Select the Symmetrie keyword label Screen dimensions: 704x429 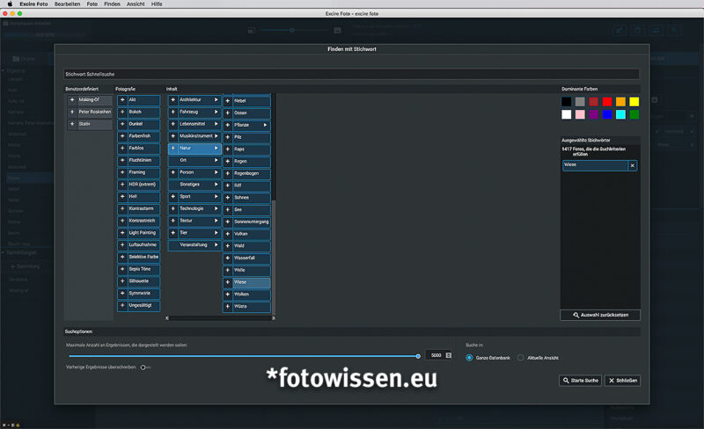coord(140,294)
